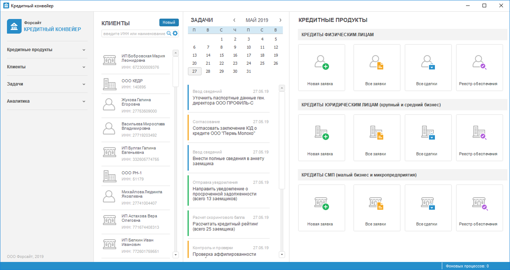Image resolution: width=510 pixels, height=270 pixels.
Task: Select May 1 in the calendar
Action: click(x=221, y=39)
